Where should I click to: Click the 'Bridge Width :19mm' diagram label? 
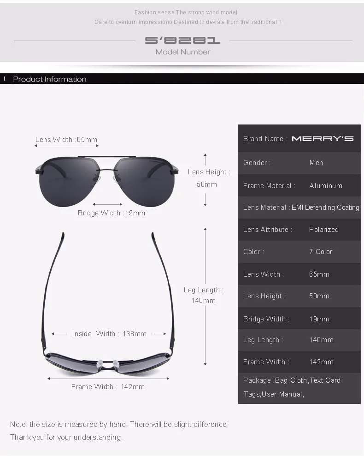(x=112, y=213)
